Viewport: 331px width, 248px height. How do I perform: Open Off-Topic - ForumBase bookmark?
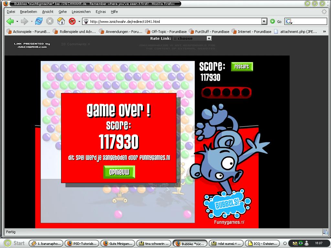tap(166, 32)
